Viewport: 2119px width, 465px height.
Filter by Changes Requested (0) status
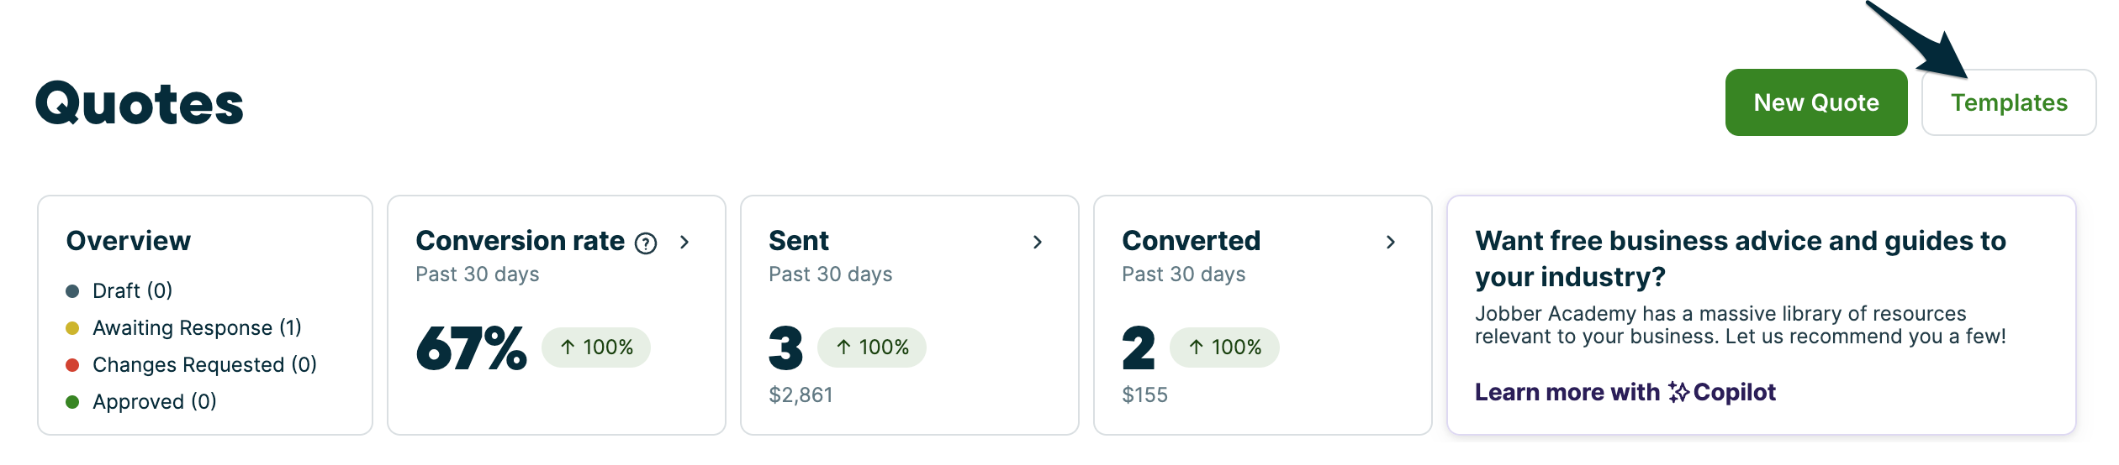pyautogui.click(x=204, y=364)
